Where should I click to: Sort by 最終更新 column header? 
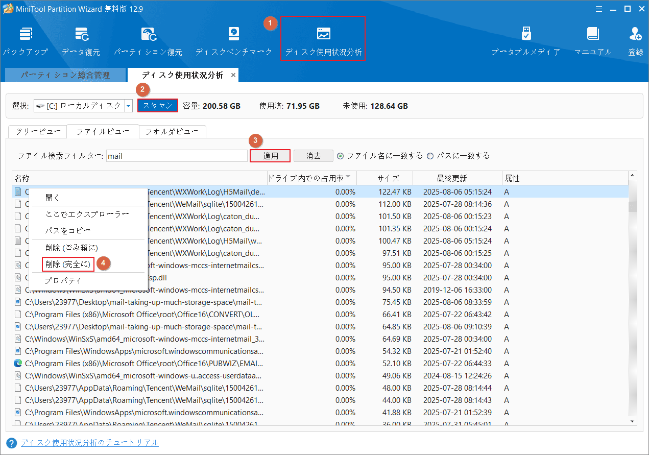click(458, 178)
